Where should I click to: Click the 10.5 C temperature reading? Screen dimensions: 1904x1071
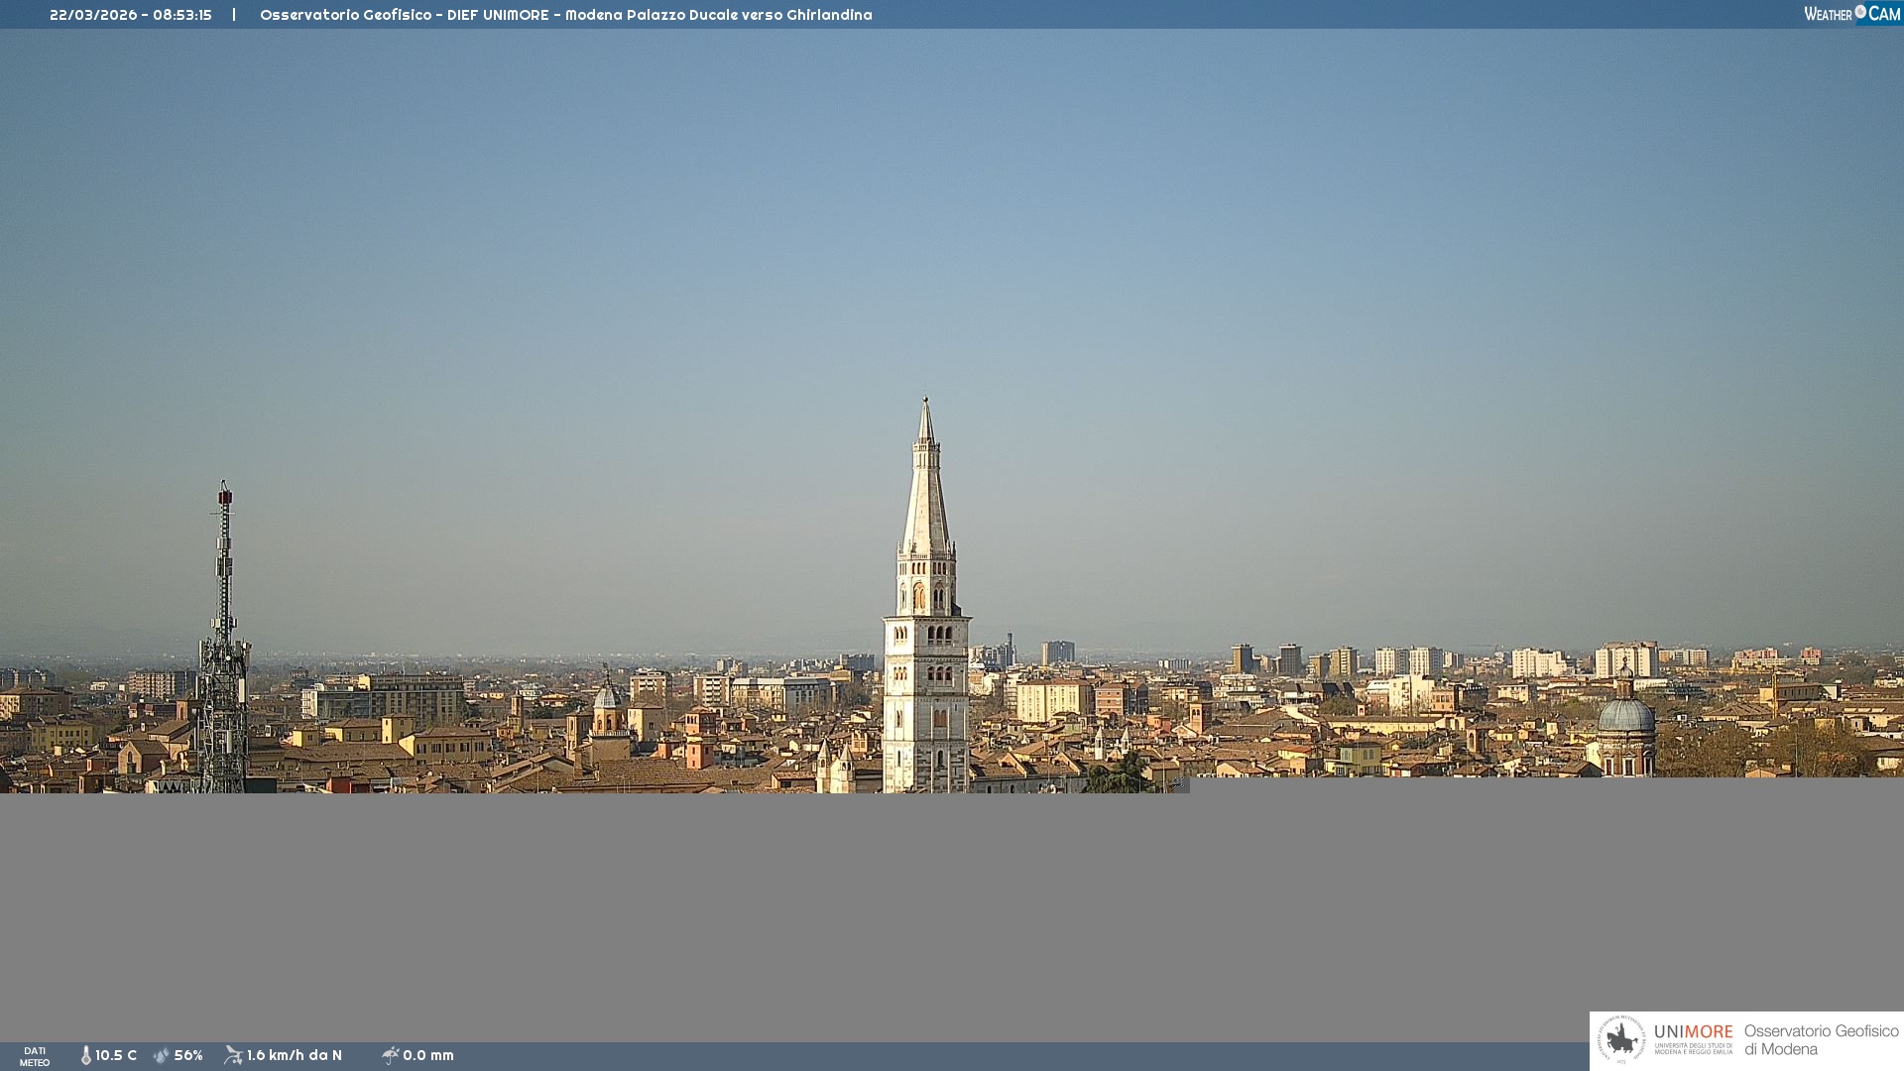pyautogui.click(x=116, y=1056)
